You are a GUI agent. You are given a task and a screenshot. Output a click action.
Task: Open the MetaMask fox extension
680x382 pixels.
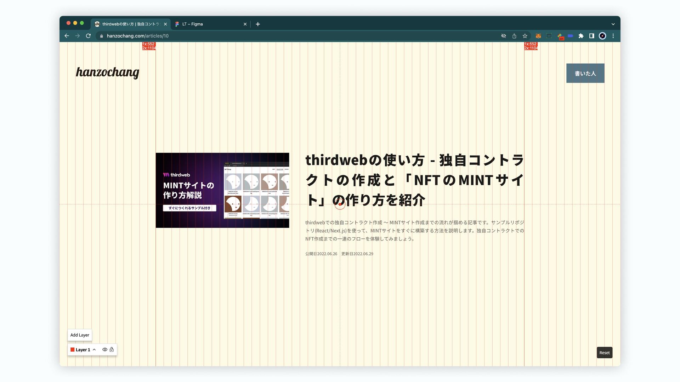(x=538, y=36)
